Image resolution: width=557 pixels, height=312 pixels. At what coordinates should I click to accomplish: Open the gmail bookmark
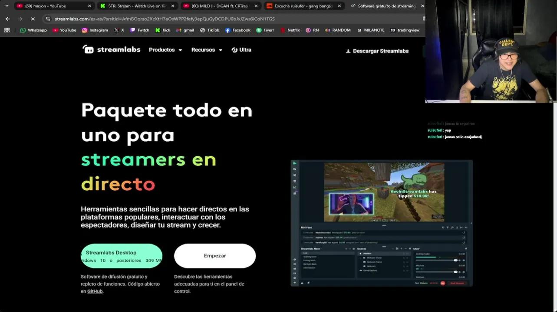click(x=185, y=30)
